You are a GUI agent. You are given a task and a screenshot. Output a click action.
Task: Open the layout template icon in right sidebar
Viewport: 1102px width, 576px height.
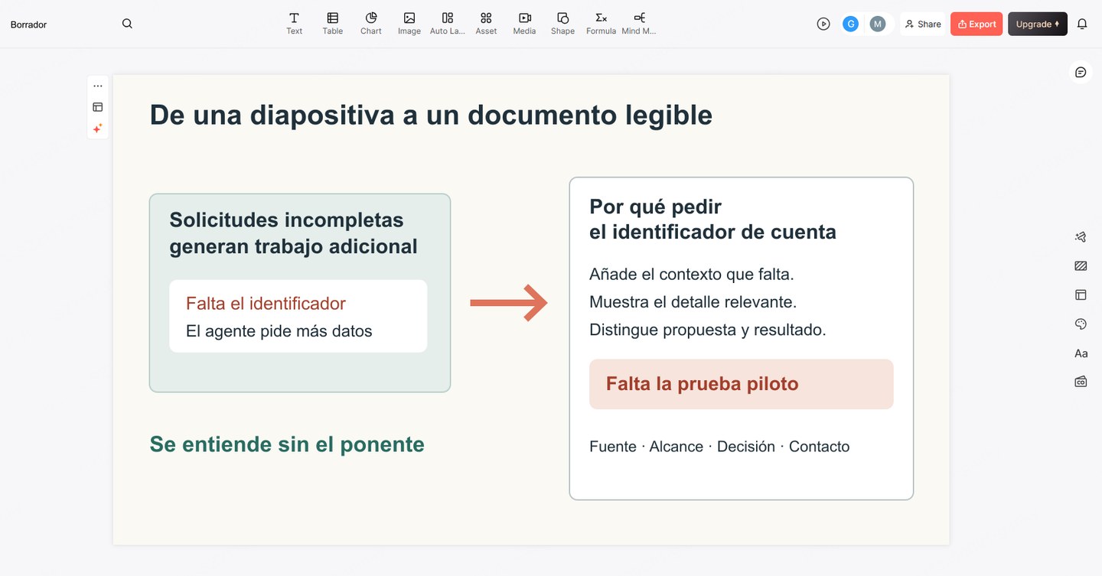(1081, 295)
